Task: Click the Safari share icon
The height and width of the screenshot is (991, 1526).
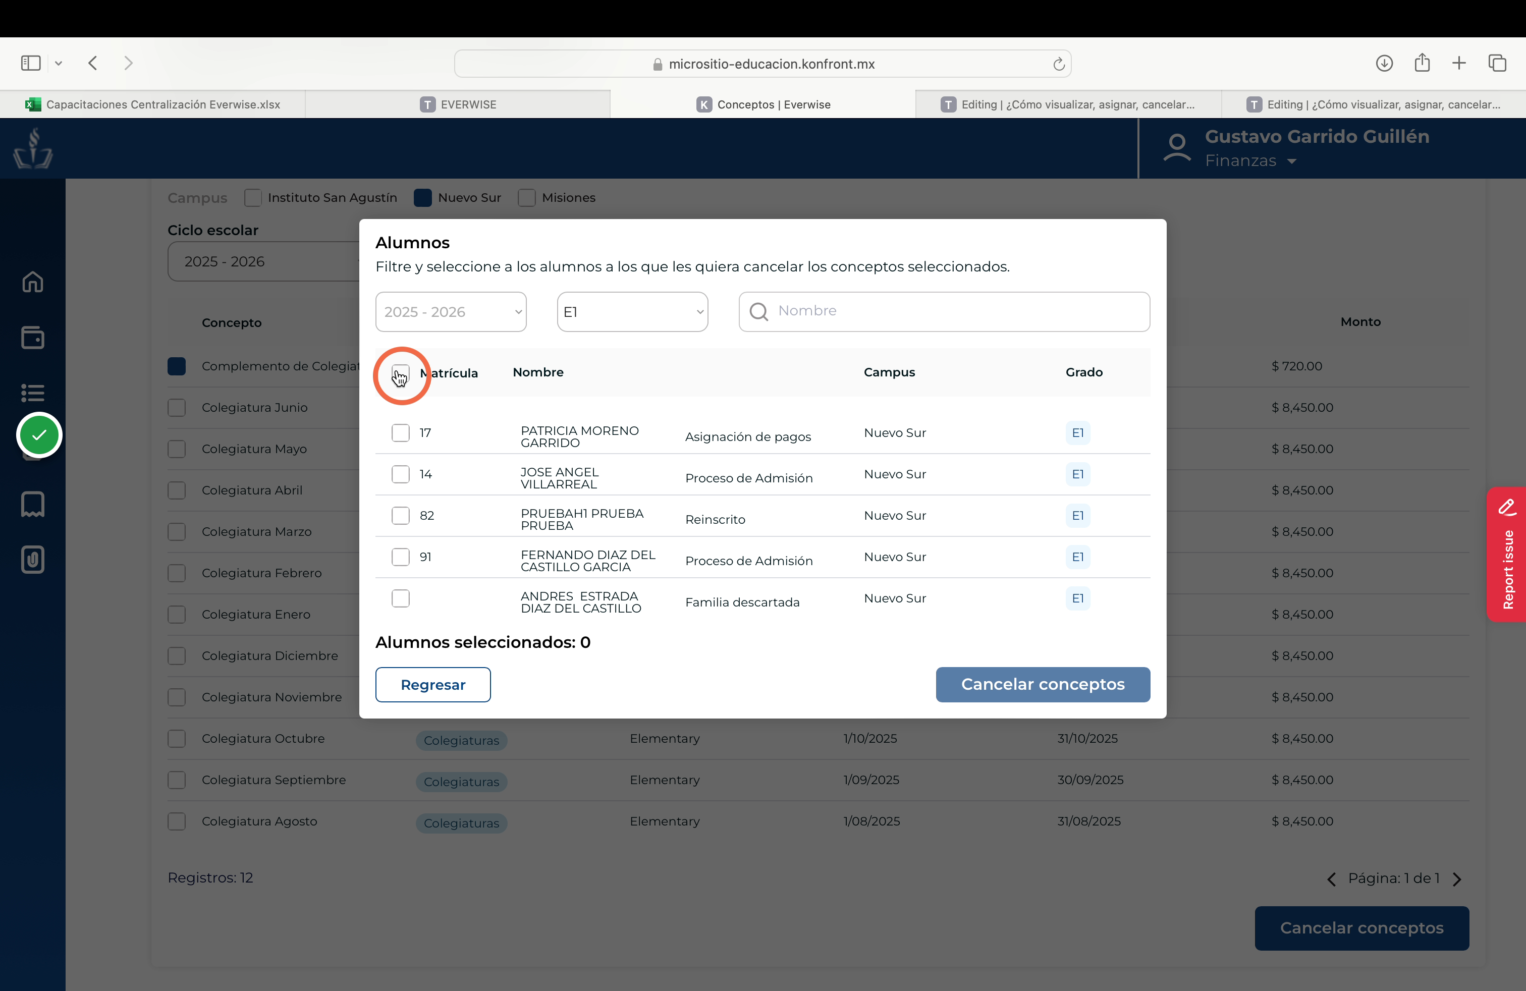Action: click(x=1422, y=62)
